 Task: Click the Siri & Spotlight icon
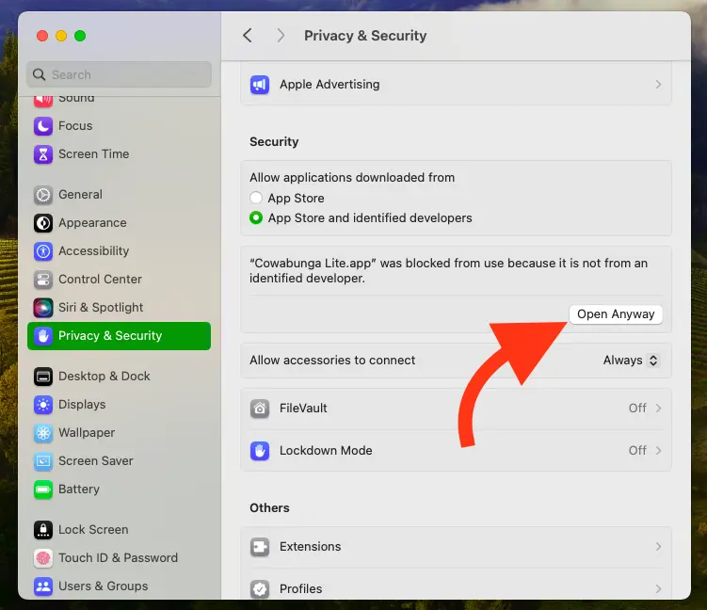(x=43, y=308)
